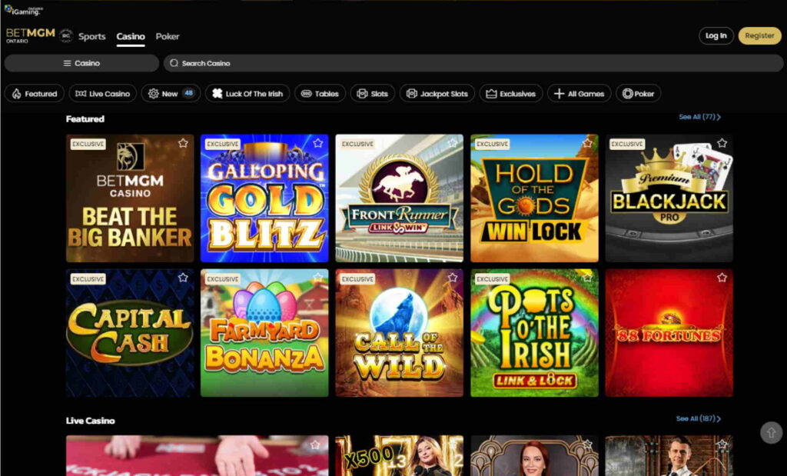Screen dimensions: 787x476
Task: Click the Featured section heading
Action: [85, 119]
